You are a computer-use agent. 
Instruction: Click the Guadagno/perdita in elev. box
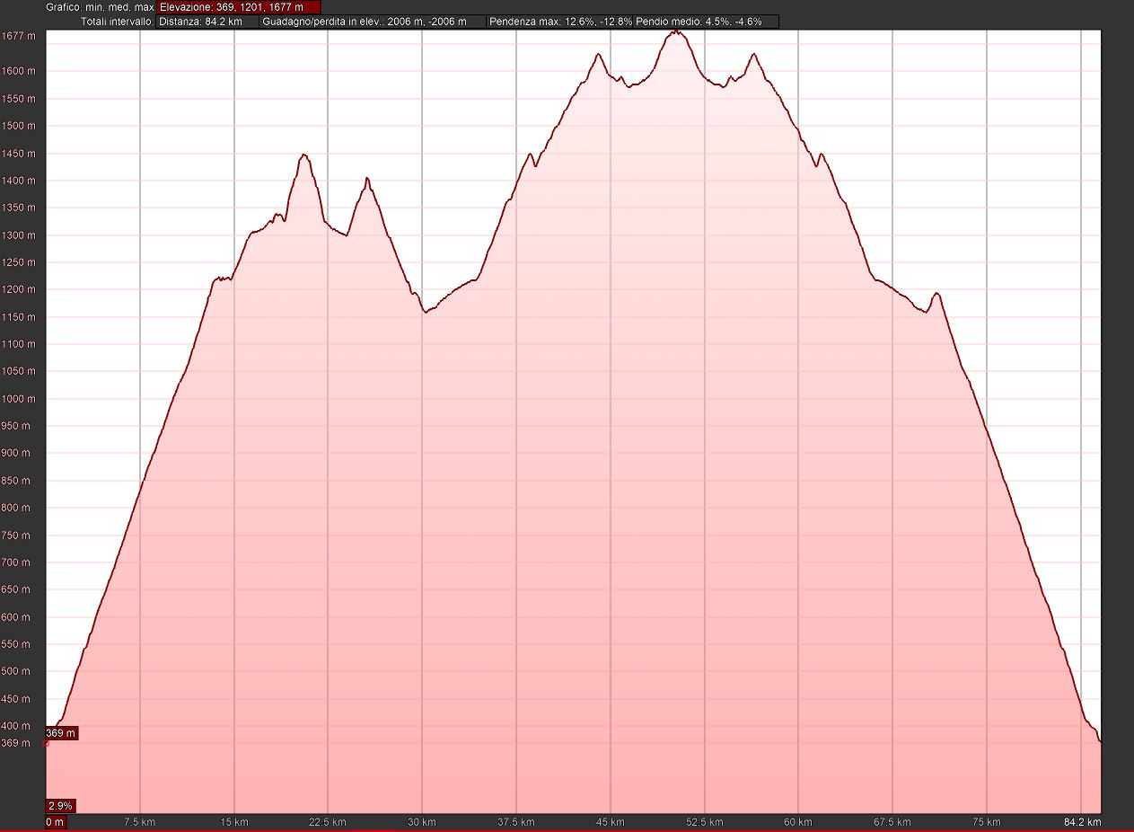372,21
